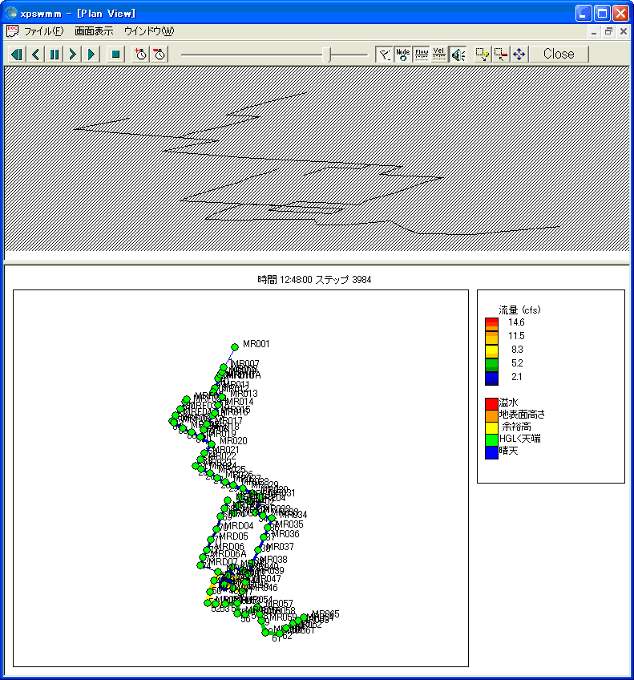634x680 pixels.
Task: Click the Close button in toolbar
Action: [559, 55]
